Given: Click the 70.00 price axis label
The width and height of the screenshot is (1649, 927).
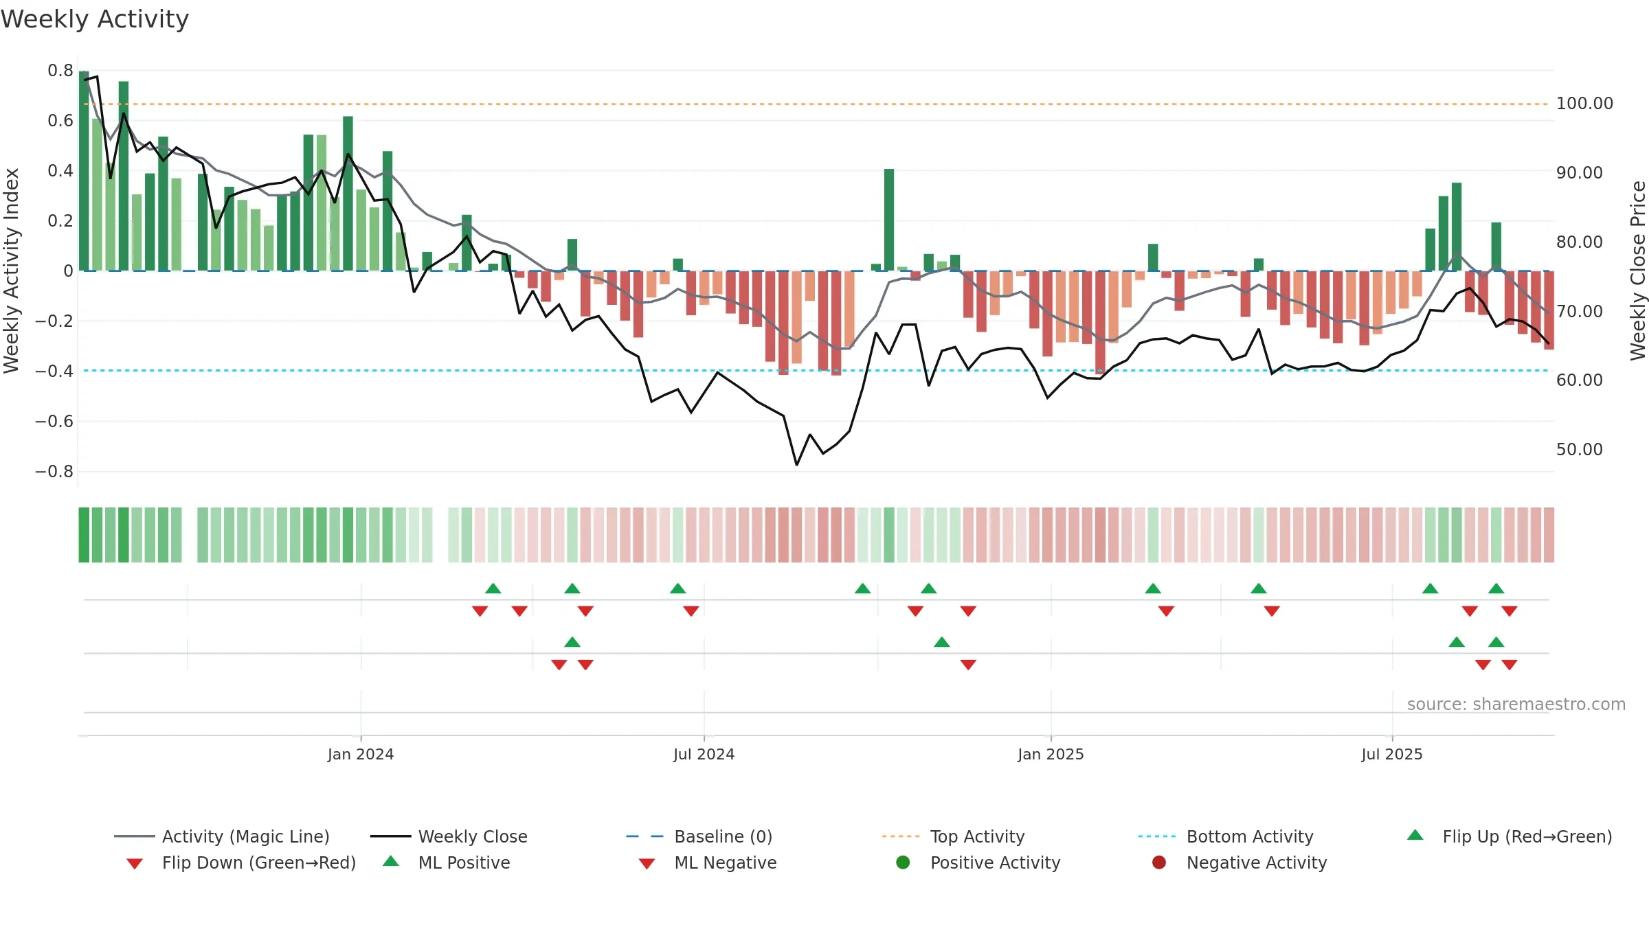Looking at the screenshot, I should (1579, 311).
